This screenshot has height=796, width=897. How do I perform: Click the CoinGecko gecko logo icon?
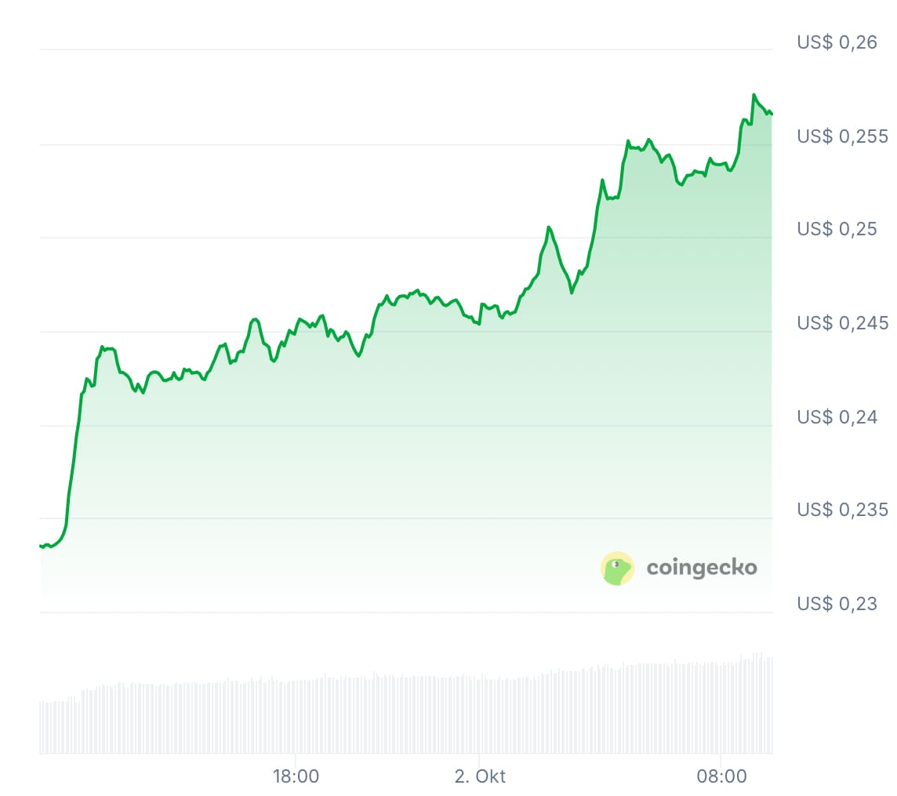[x=617, y=568]
